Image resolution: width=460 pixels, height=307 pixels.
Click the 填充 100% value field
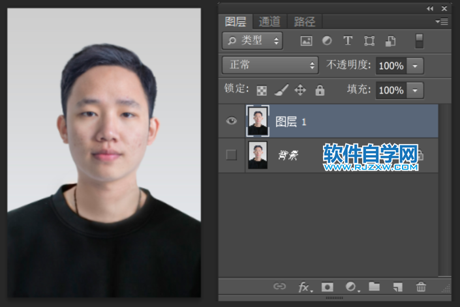391,90
